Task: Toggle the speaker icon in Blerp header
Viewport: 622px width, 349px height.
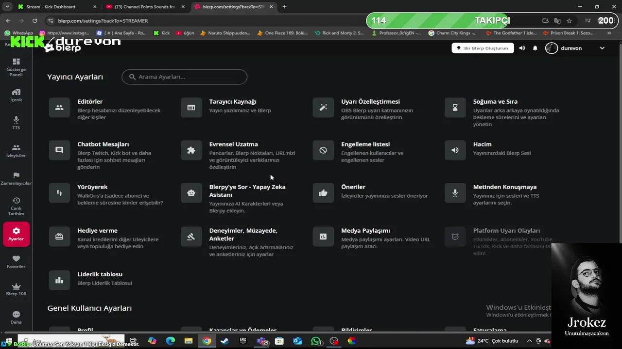Action: (522, 48)
